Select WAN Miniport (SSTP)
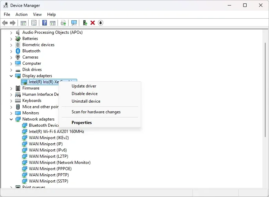 tap(48, 181)
